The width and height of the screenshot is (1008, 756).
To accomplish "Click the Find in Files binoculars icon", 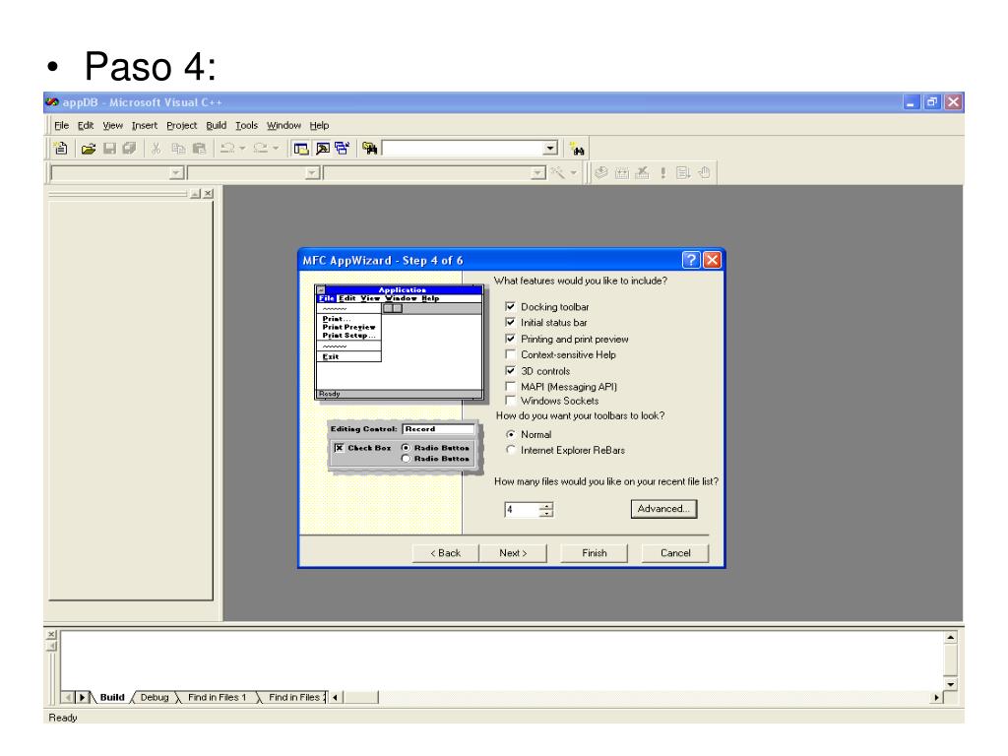I will [370, 149].
